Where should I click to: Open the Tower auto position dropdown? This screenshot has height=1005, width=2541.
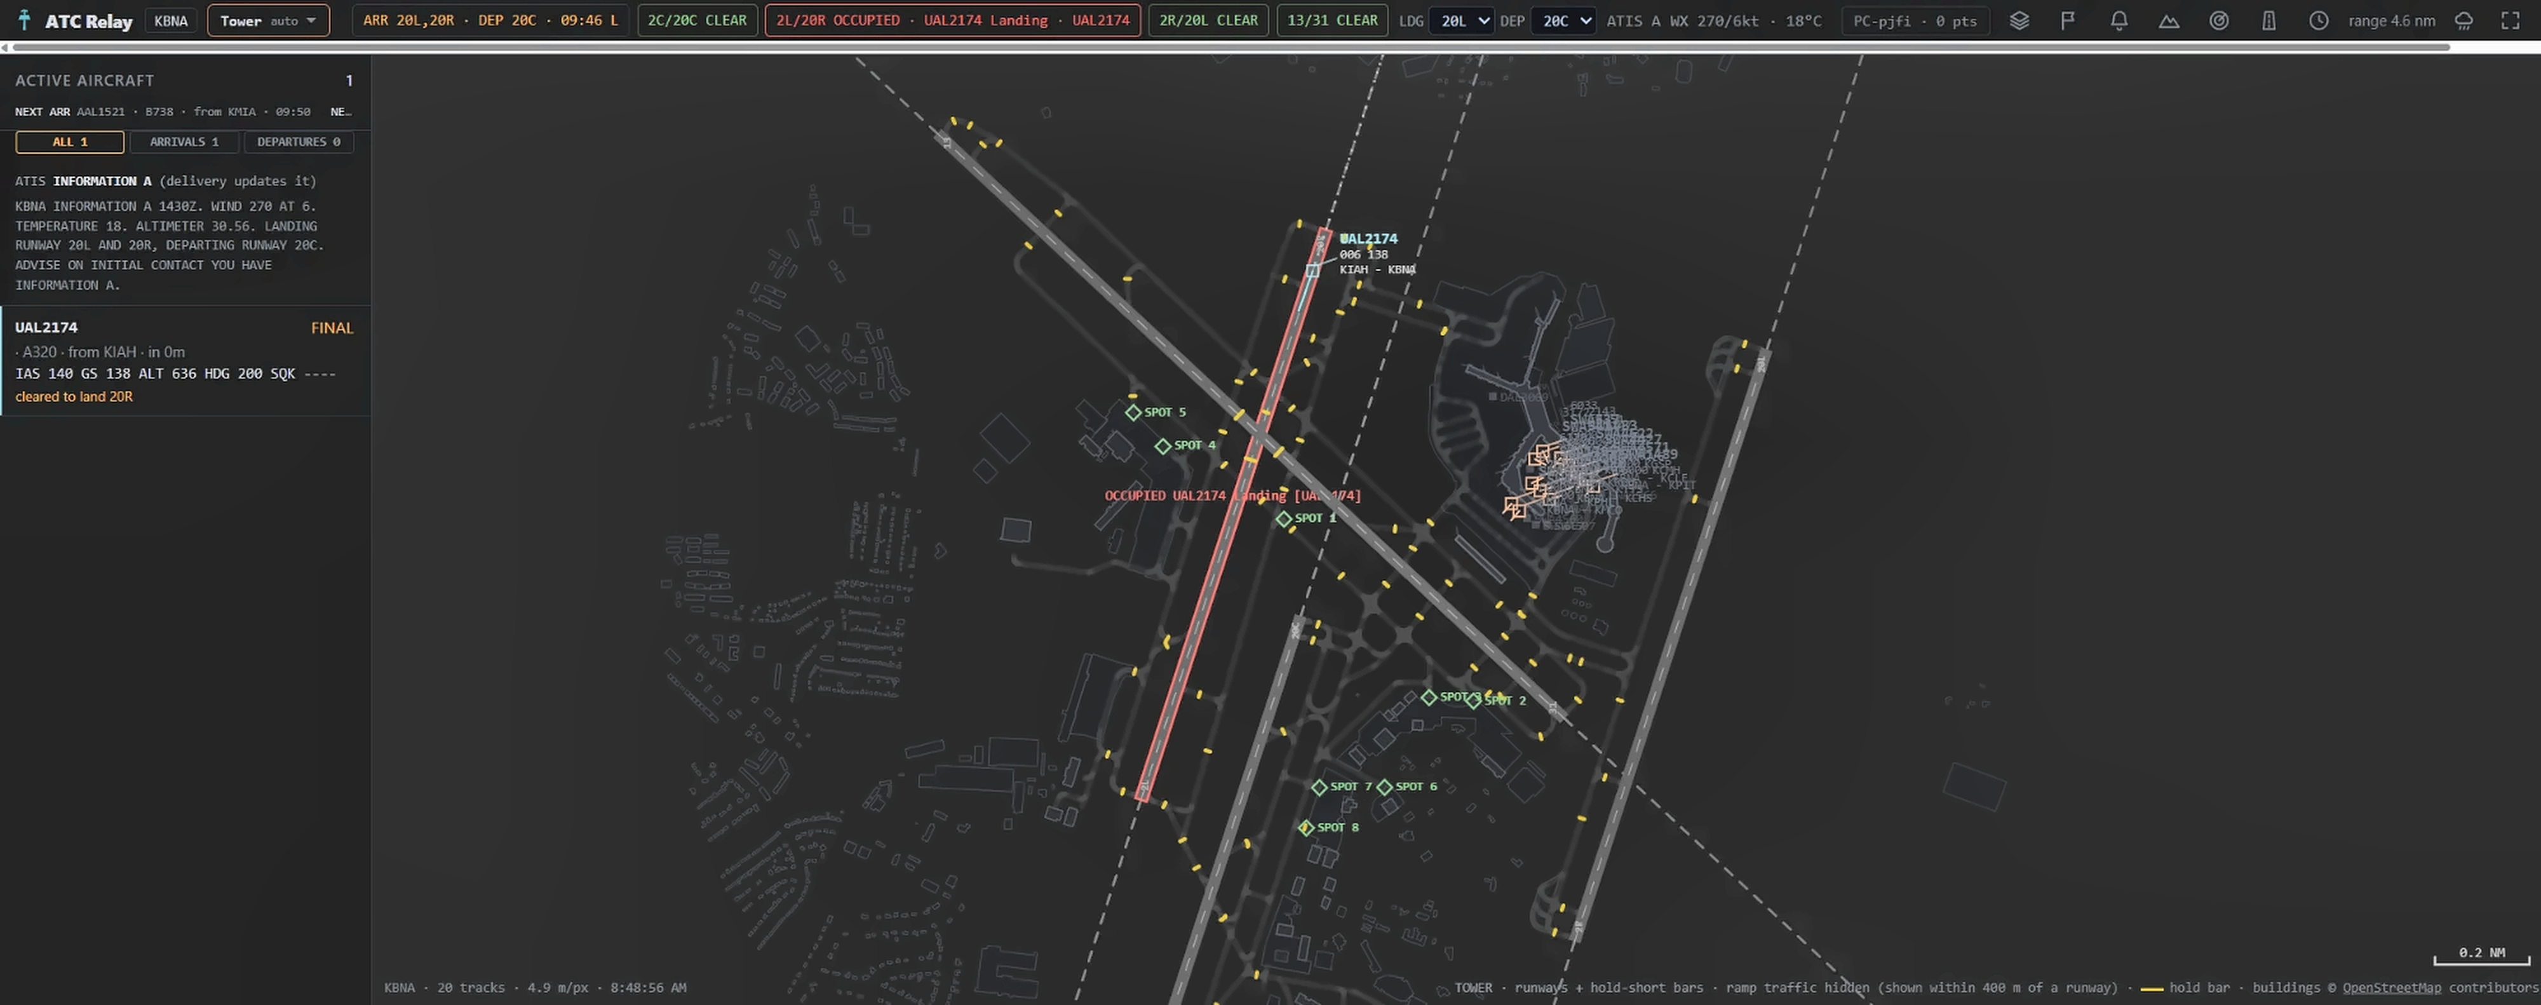point(268,21)
